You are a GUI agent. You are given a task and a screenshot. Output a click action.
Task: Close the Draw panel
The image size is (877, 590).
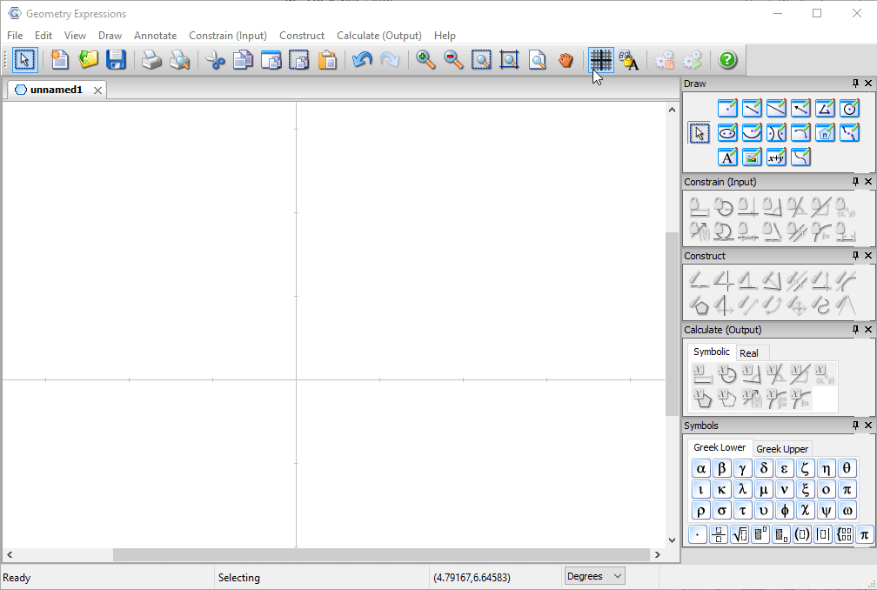pyautogui.click(x=868, y=84)
